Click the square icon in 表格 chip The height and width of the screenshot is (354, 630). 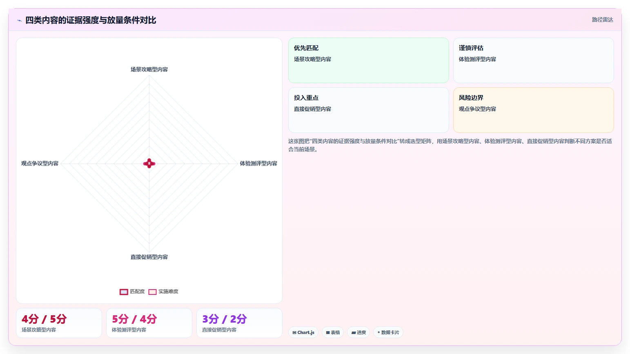pos(328,333)
